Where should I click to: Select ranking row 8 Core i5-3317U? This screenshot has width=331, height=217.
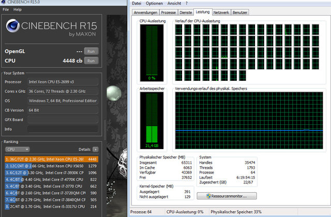[x=51, y=207]
